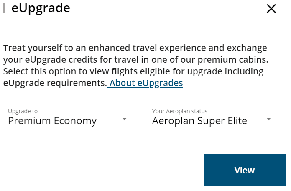Click the word 'Economy' in the Upgrade to field
291x191 pixels.
(75, 121)
